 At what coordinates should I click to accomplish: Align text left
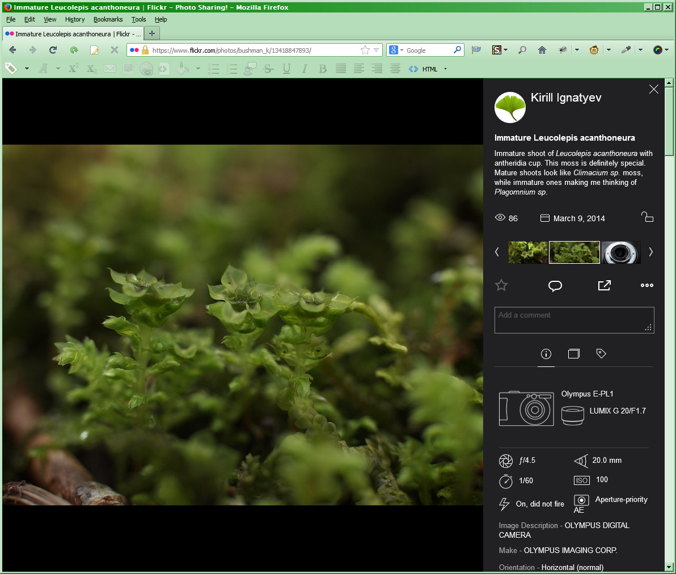pyautogui.click(x=358, y=69)
